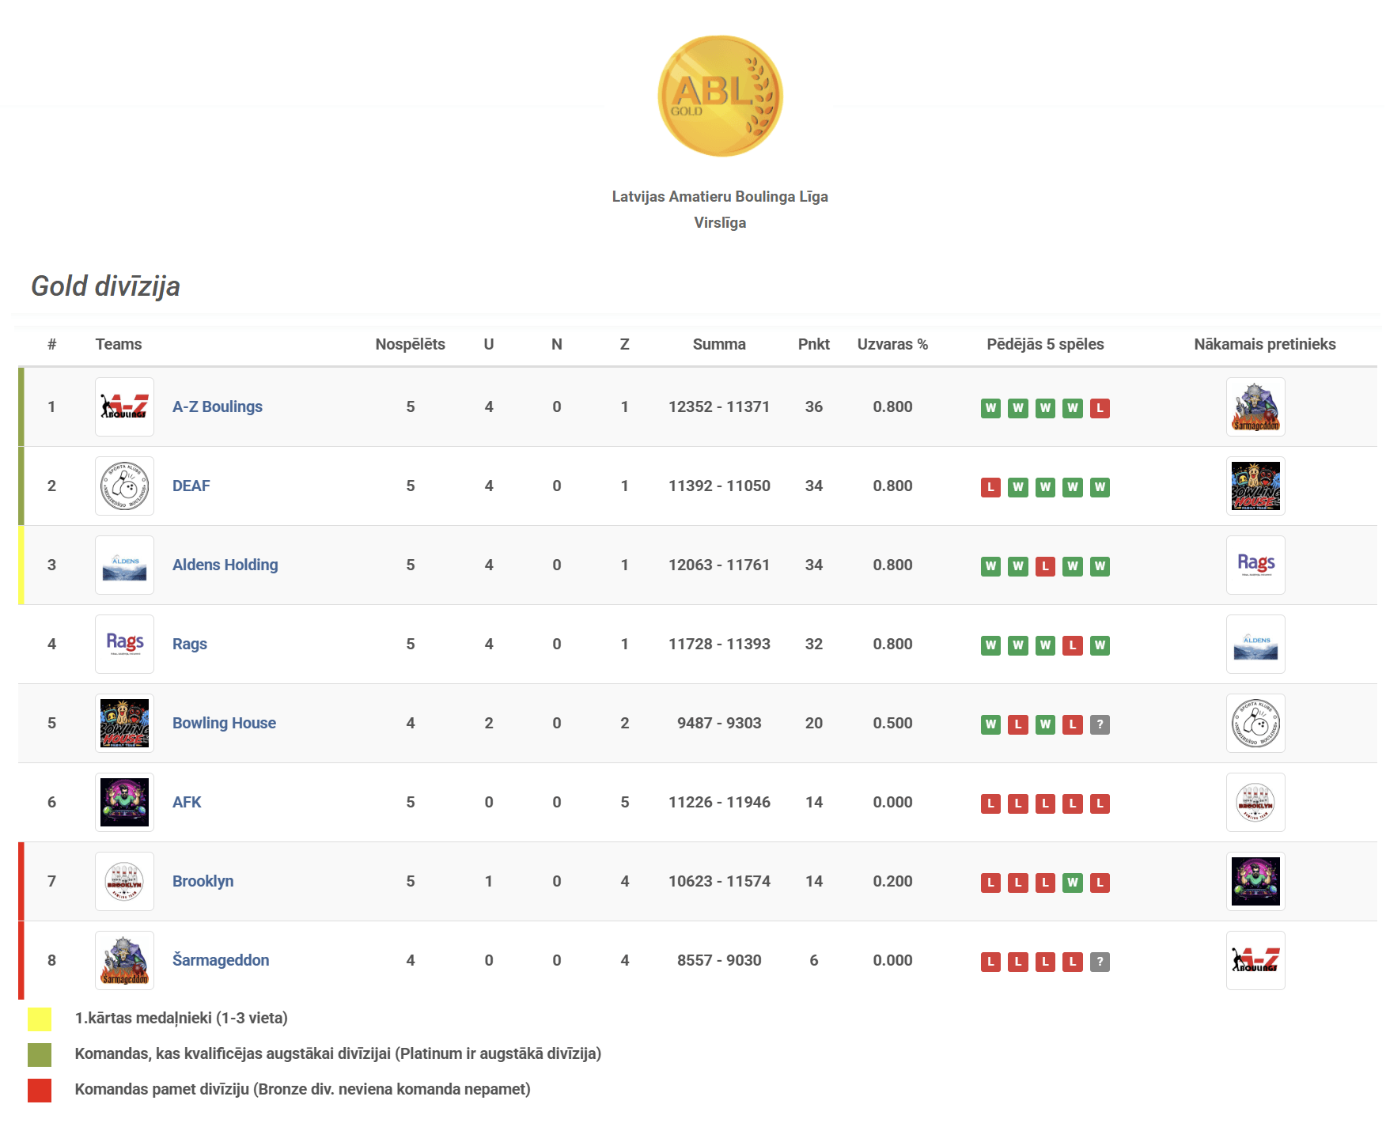The width and height of the screenshot is (1386, 1123).
Task: Select Brooklyn logo in Teams column
Action: click(x=124, y=881)
